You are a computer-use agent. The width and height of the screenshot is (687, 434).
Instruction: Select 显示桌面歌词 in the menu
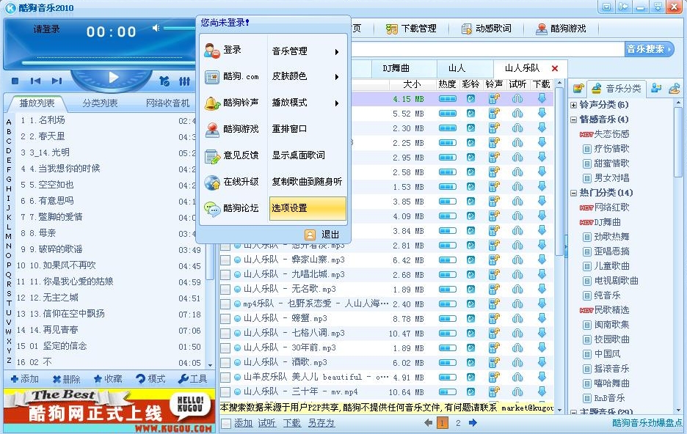307,155
